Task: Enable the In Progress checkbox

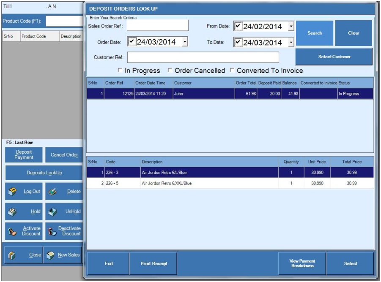Action: click(x=121, y=70)
